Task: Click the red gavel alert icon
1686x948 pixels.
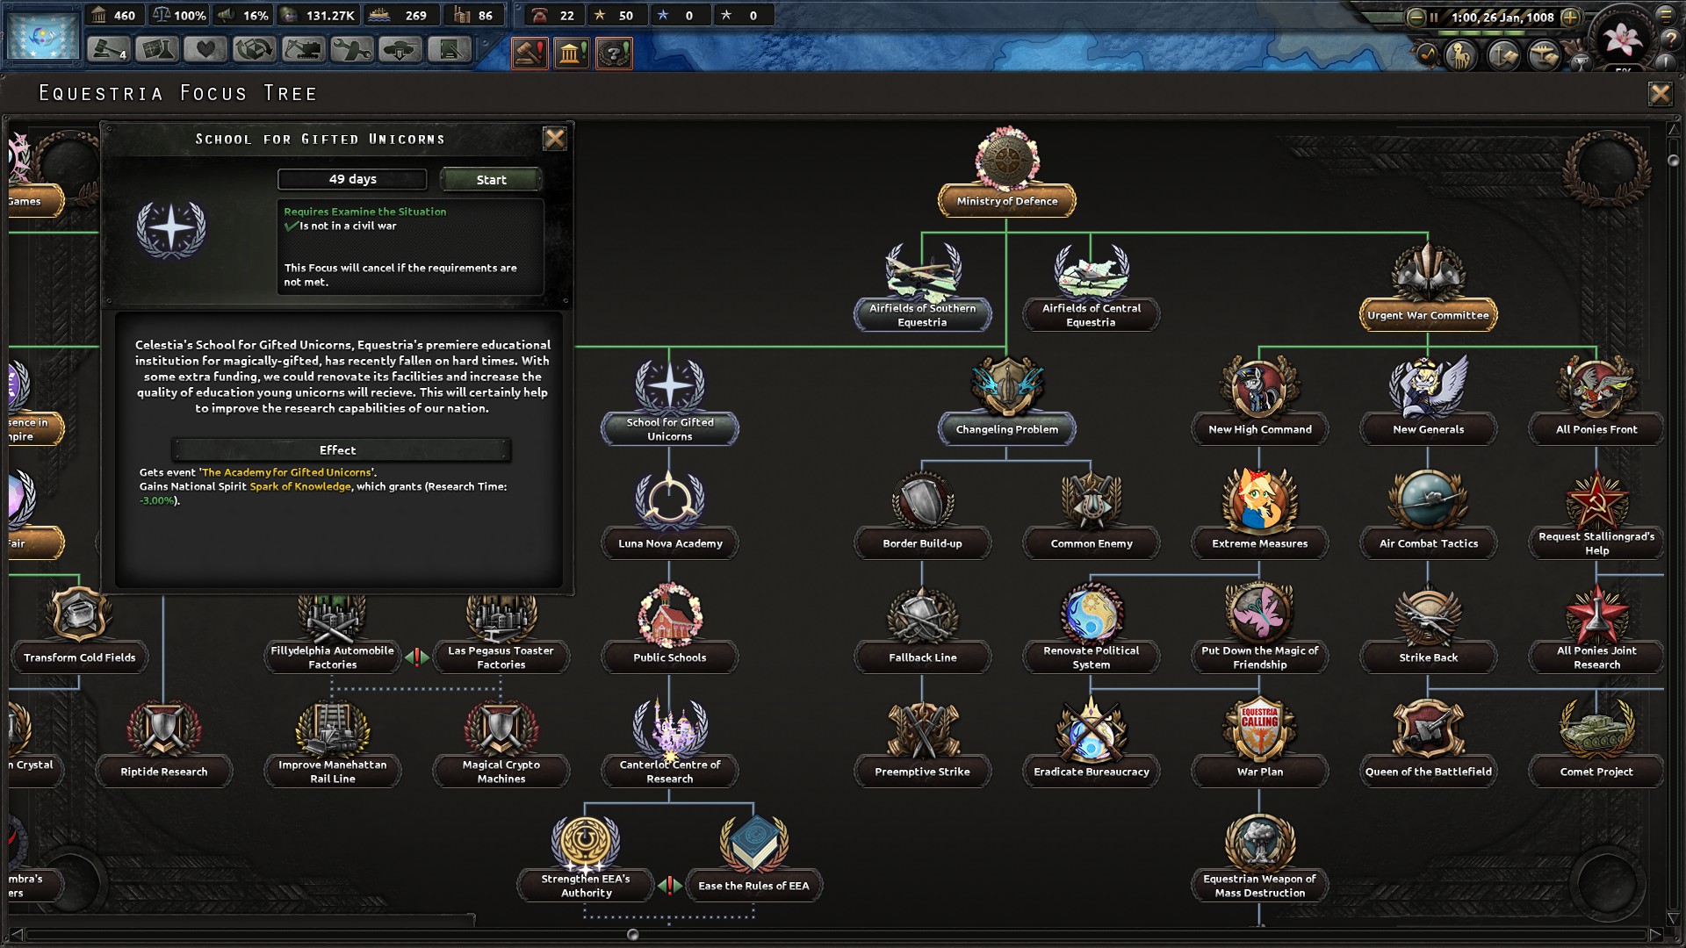Action: 530,54
